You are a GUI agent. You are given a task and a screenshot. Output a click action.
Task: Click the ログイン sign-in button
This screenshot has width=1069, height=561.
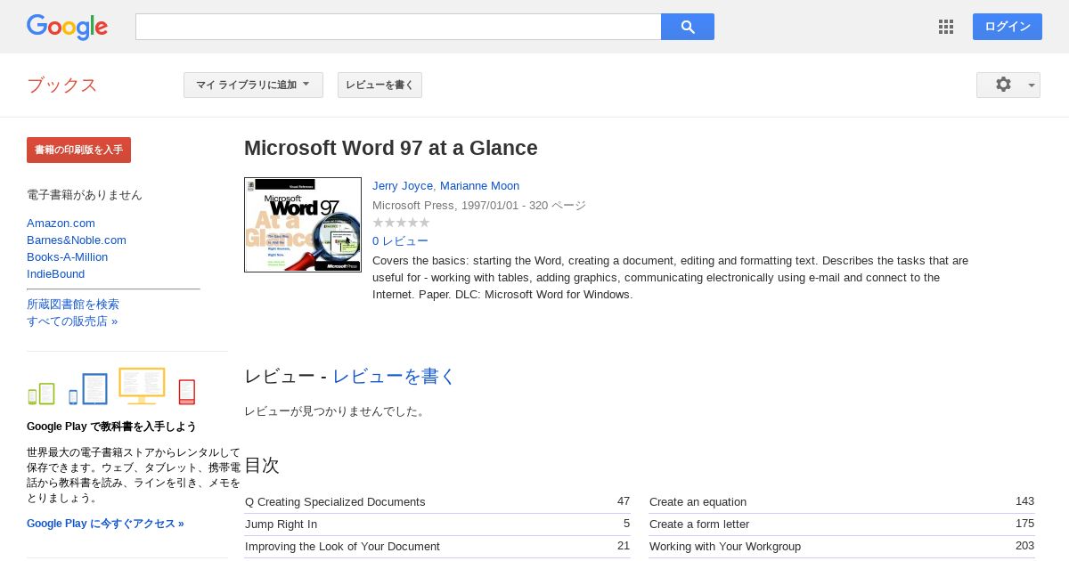click(1008, 27)
